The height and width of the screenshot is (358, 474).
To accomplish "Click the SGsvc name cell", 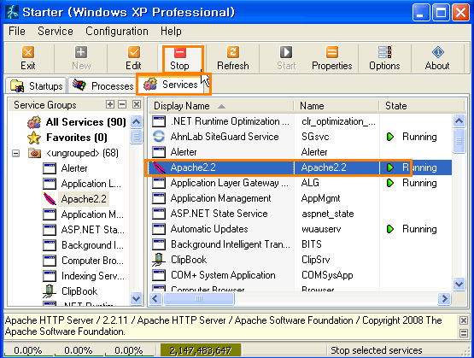I will pyautogui.click(x=315, y=137).
